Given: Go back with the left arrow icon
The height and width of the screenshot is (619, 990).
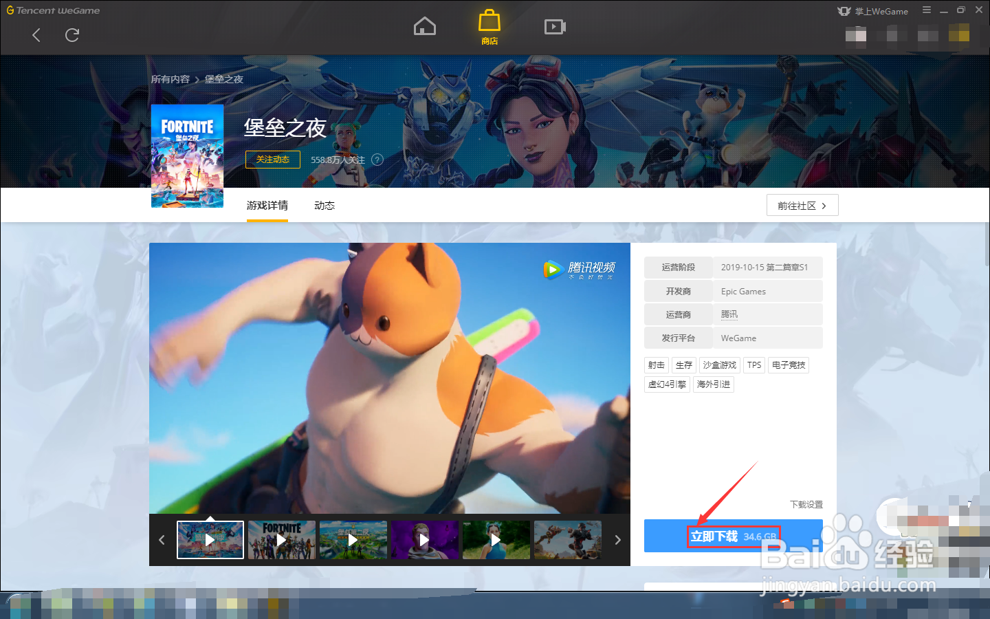Looking at the screenshot, I should pyautogui.click(x=36, y=35).
